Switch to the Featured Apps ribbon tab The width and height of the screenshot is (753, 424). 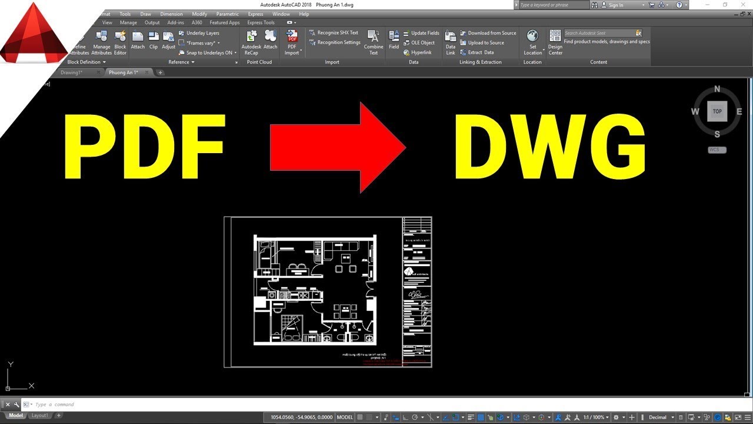pos(225,22)
